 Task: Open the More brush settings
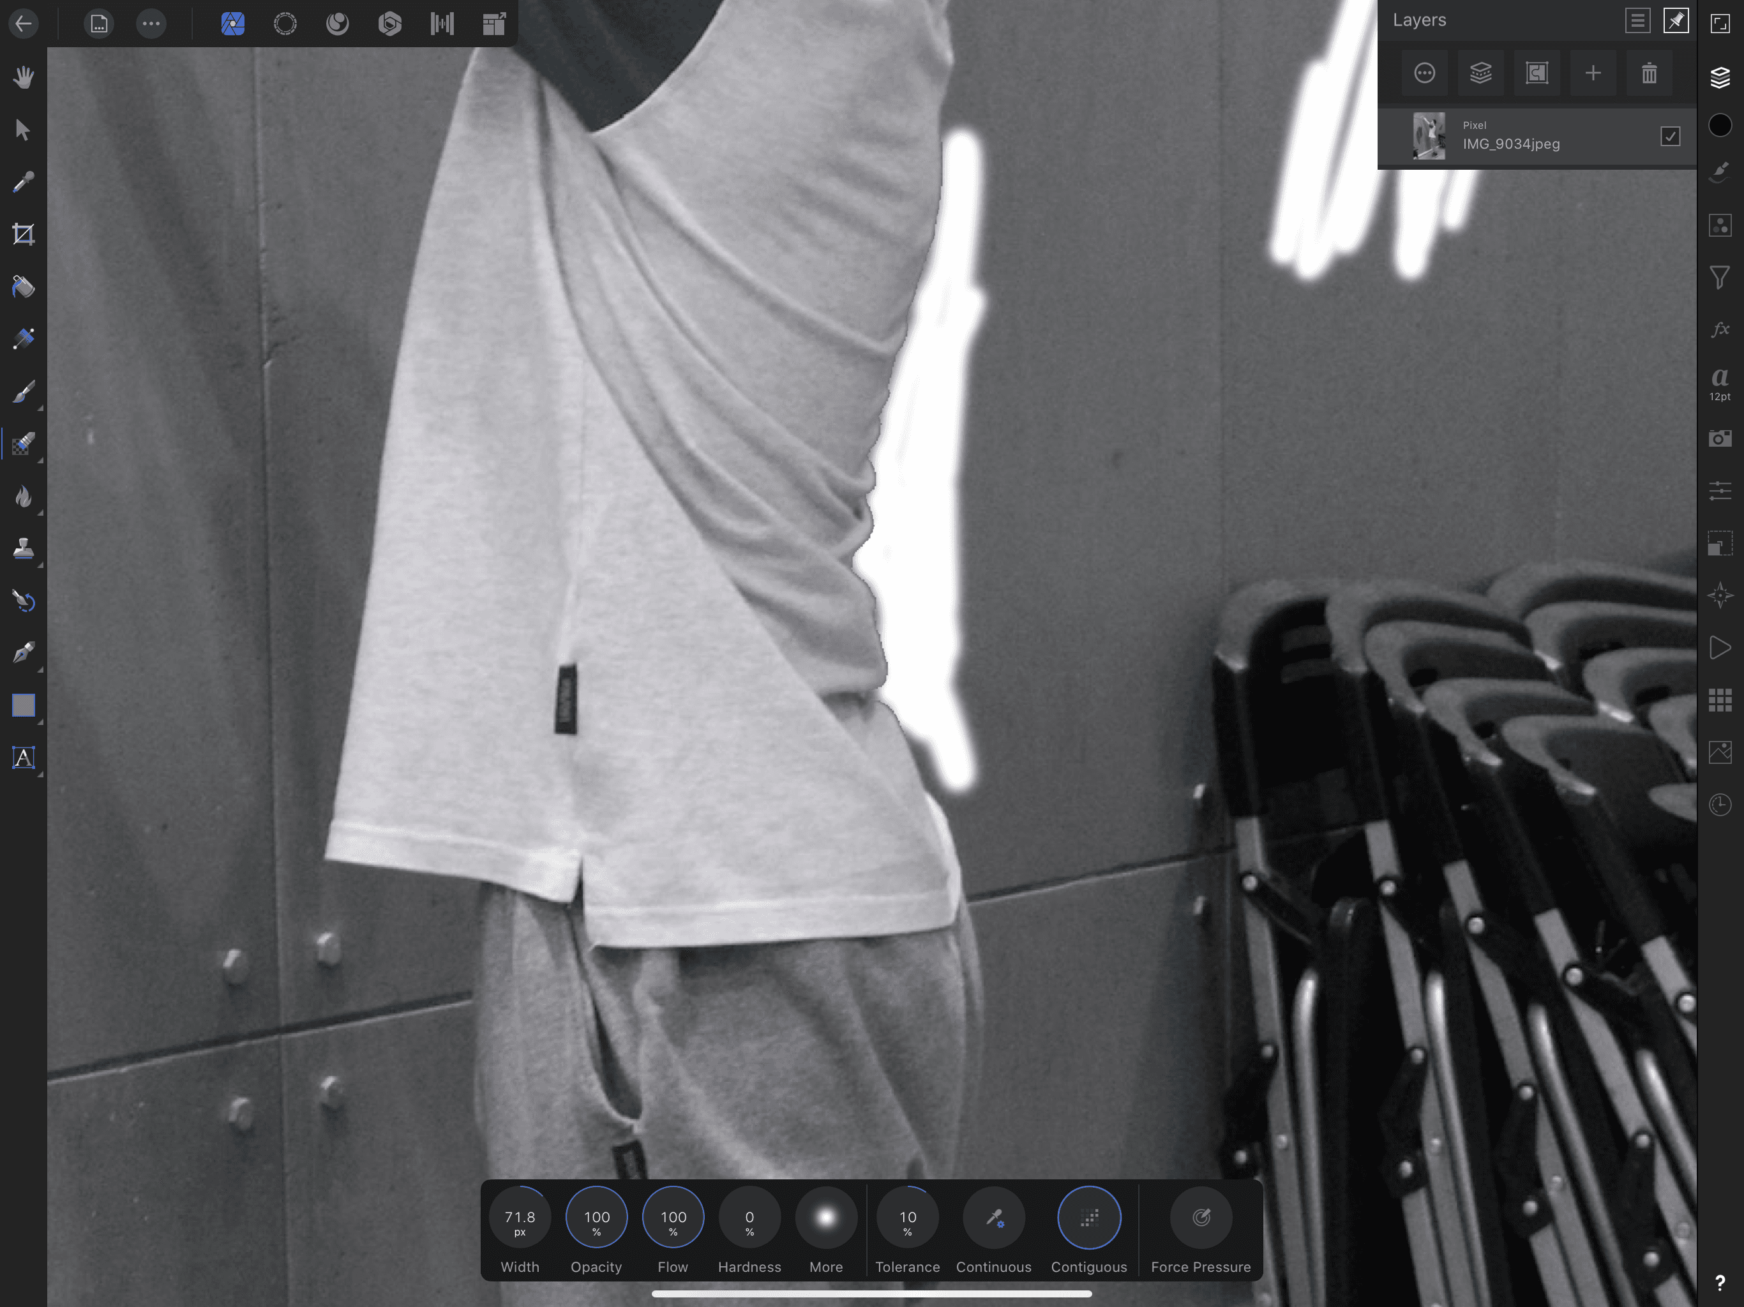pyautogui.click(x=825, y=1217)
